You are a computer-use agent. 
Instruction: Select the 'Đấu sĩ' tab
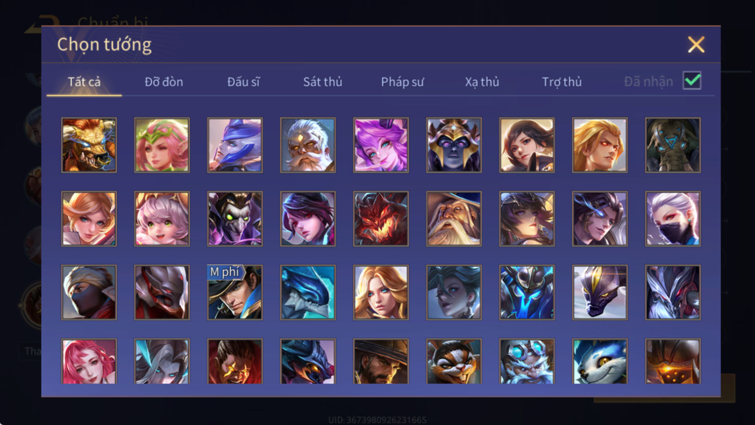pos(243,82)
